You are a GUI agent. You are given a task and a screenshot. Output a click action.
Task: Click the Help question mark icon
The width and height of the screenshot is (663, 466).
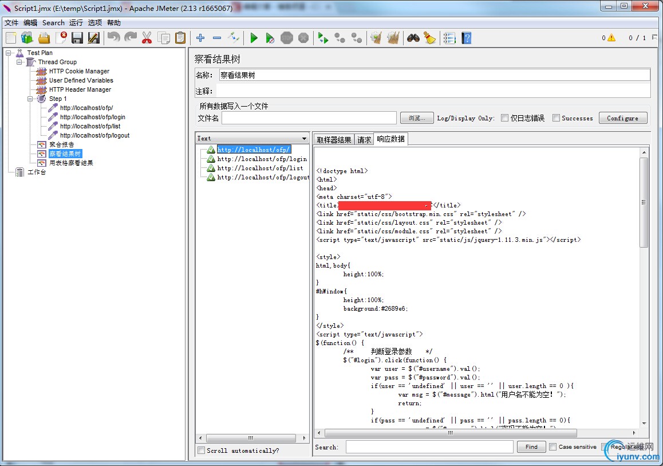click(467, 38)
